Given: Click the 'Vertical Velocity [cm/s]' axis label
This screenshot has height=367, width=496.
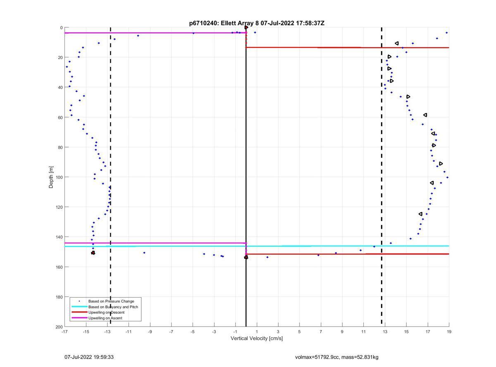Looking at the screenshot, I should [257, 339].
